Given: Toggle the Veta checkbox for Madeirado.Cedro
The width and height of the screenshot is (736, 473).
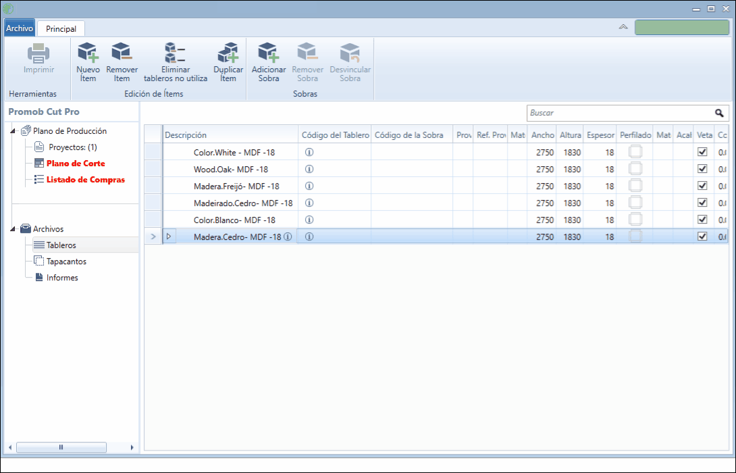Looking at the screenshot, I should [702, 203].
